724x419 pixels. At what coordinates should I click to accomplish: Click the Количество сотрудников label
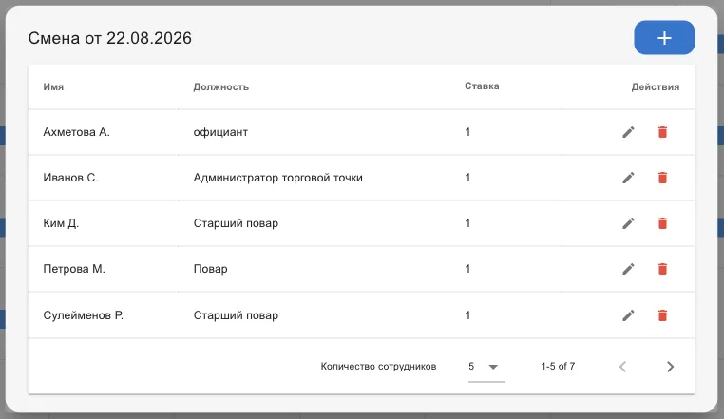378,367
